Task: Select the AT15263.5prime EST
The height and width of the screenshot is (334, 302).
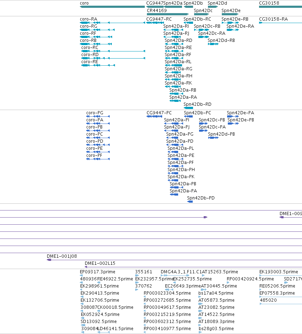Action: (203, 276)
